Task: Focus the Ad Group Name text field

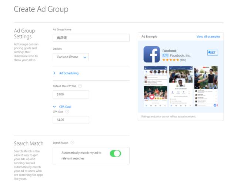Action: click(x=91, y=38)
